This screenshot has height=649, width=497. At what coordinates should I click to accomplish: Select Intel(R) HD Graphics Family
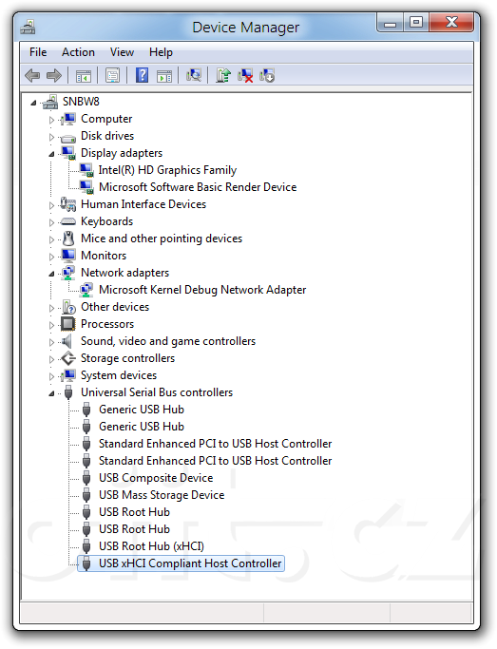167,170
